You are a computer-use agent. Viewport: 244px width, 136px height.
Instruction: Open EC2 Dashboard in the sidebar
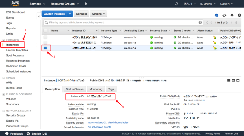(x=16, y=12)
